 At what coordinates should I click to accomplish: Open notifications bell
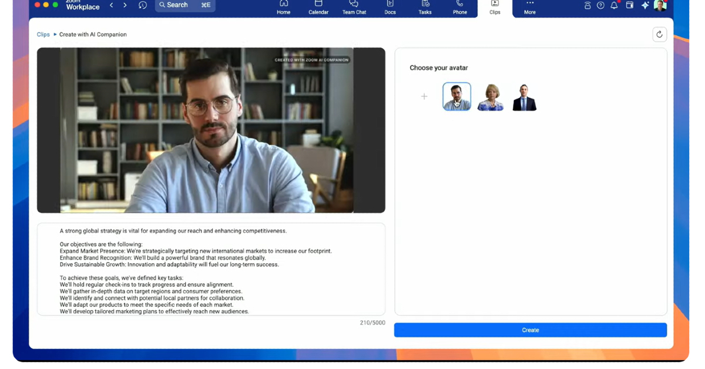[x=614, y=5]
